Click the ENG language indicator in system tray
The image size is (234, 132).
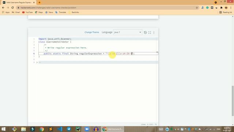point(219,129)
